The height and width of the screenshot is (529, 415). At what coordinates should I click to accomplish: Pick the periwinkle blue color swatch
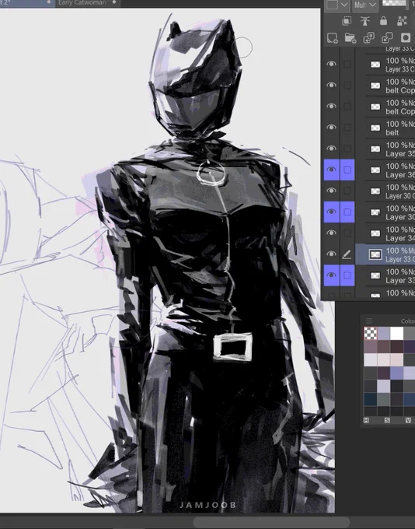pyautogui.click(x=396, y=373)
